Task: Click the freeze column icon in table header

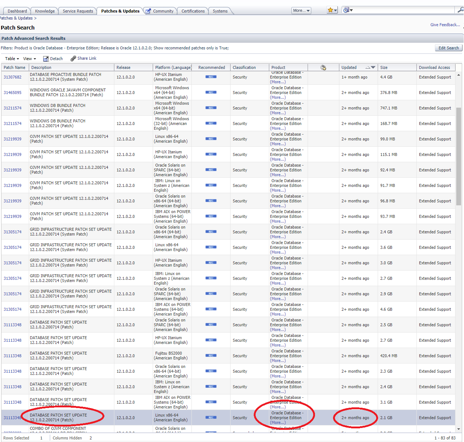Action: tap(323, 67)
